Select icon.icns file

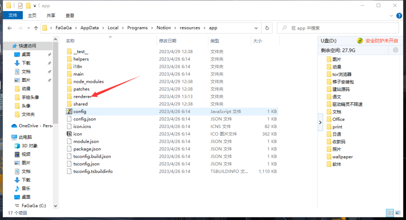pos(82,126)
